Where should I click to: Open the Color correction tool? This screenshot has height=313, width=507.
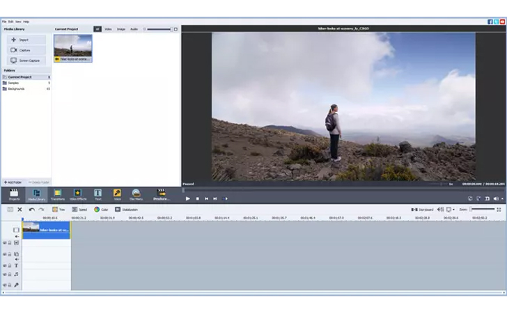pyautogui.click(x=101, y=209)
